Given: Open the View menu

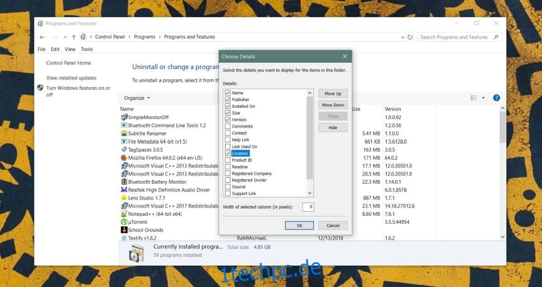Looking at the screenshot, I should [x=70, y=49].
